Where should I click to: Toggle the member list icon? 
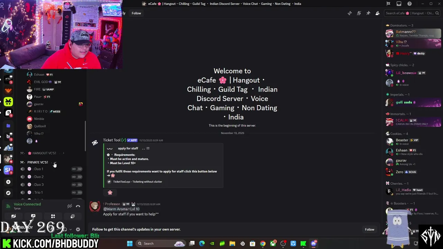[377, 13]
